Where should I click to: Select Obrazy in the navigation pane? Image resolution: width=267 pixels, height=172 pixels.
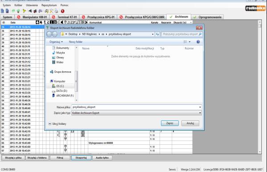click(58, 57)
